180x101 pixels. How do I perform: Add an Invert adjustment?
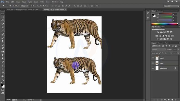coord(158,39)
